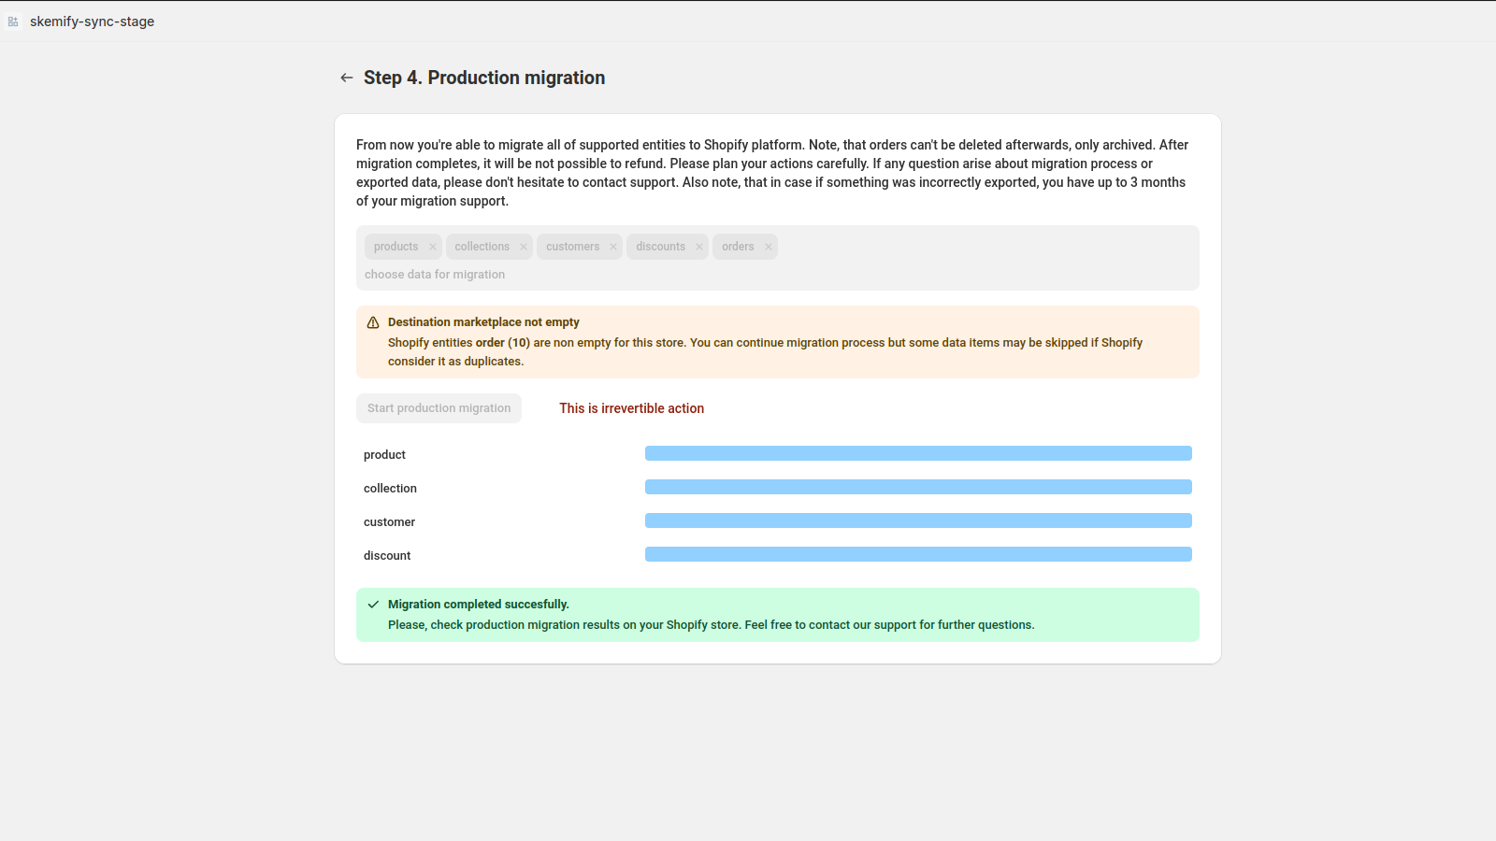Select the collections tag label

pos(482,247)
